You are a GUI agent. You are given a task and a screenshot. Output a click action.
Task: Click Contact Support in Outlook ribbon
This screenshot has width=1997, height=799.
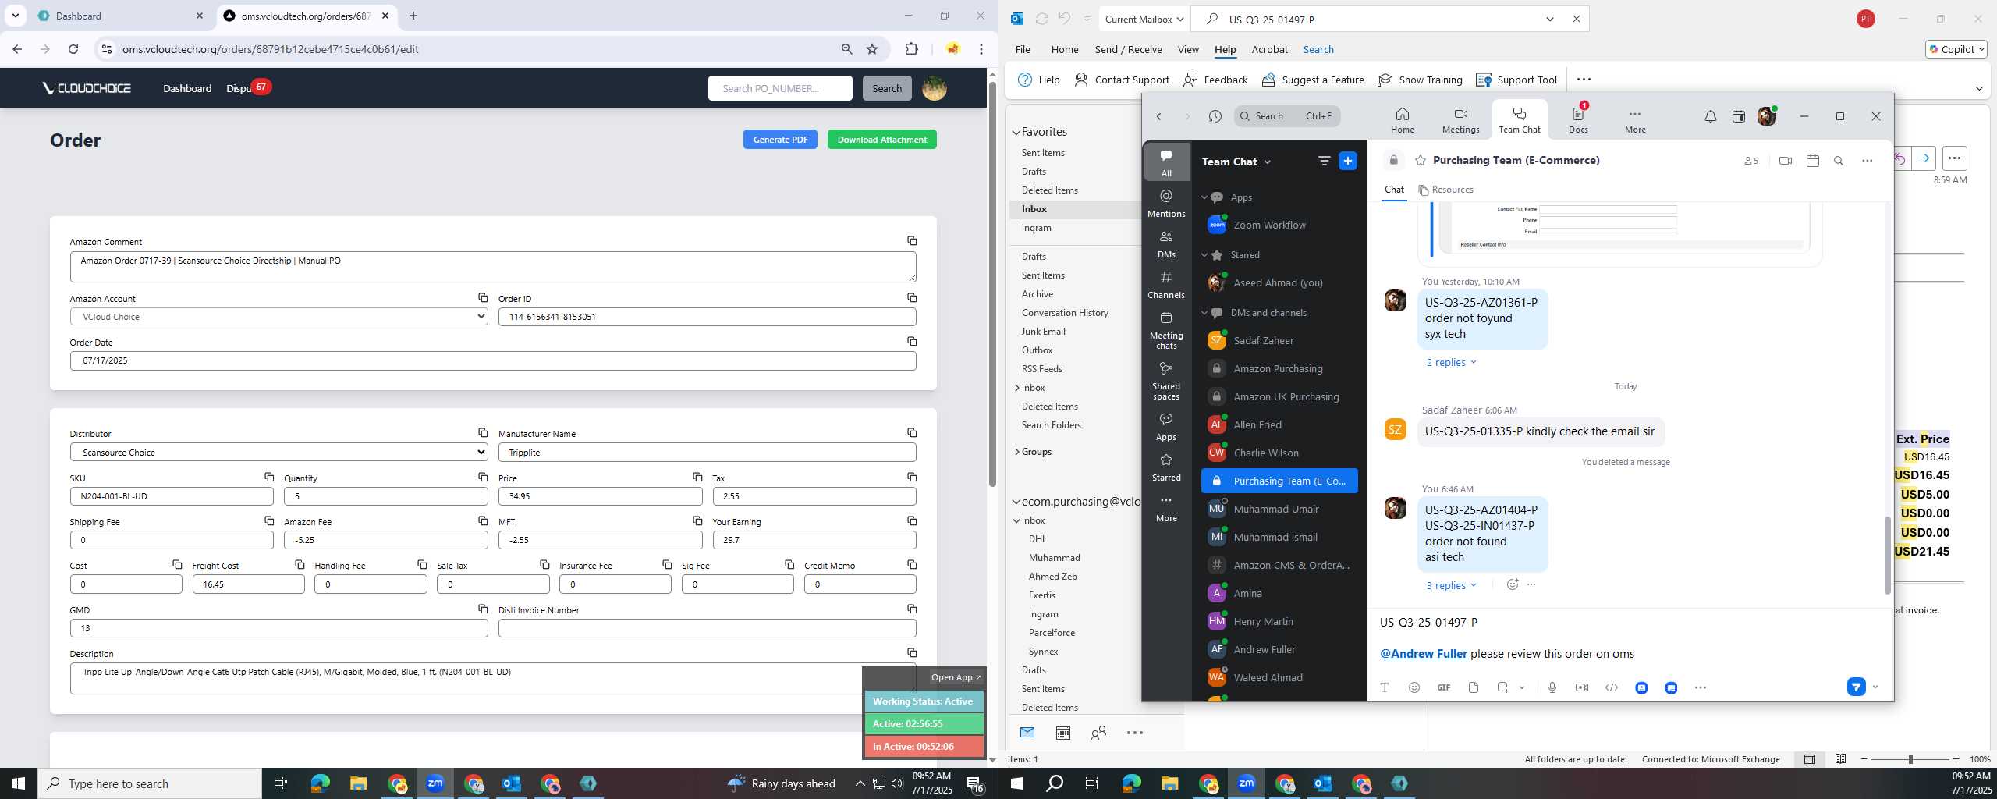pyautogui.click(x=1122, y=80)
